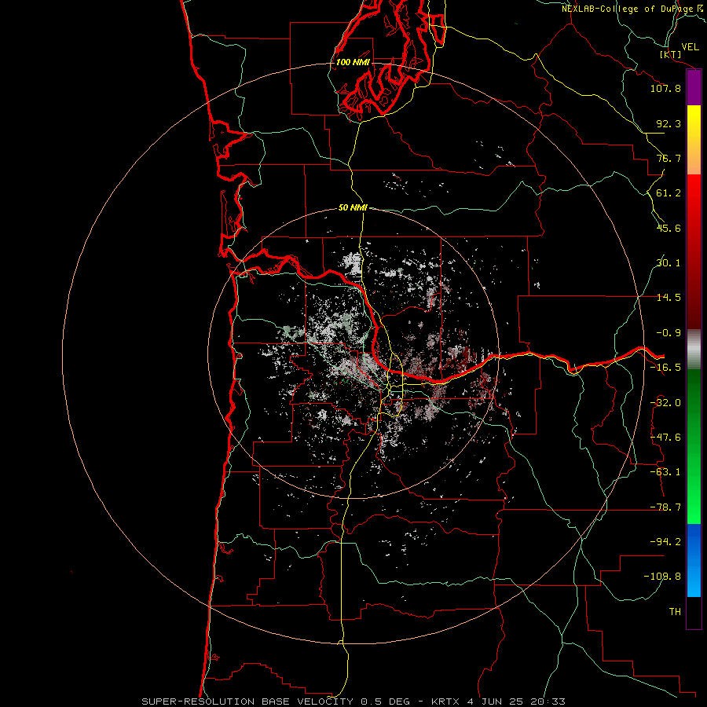Click the -78.7 velocity legend value
The width and height of the screenshot is (707, 707).
tap(665, 507)
